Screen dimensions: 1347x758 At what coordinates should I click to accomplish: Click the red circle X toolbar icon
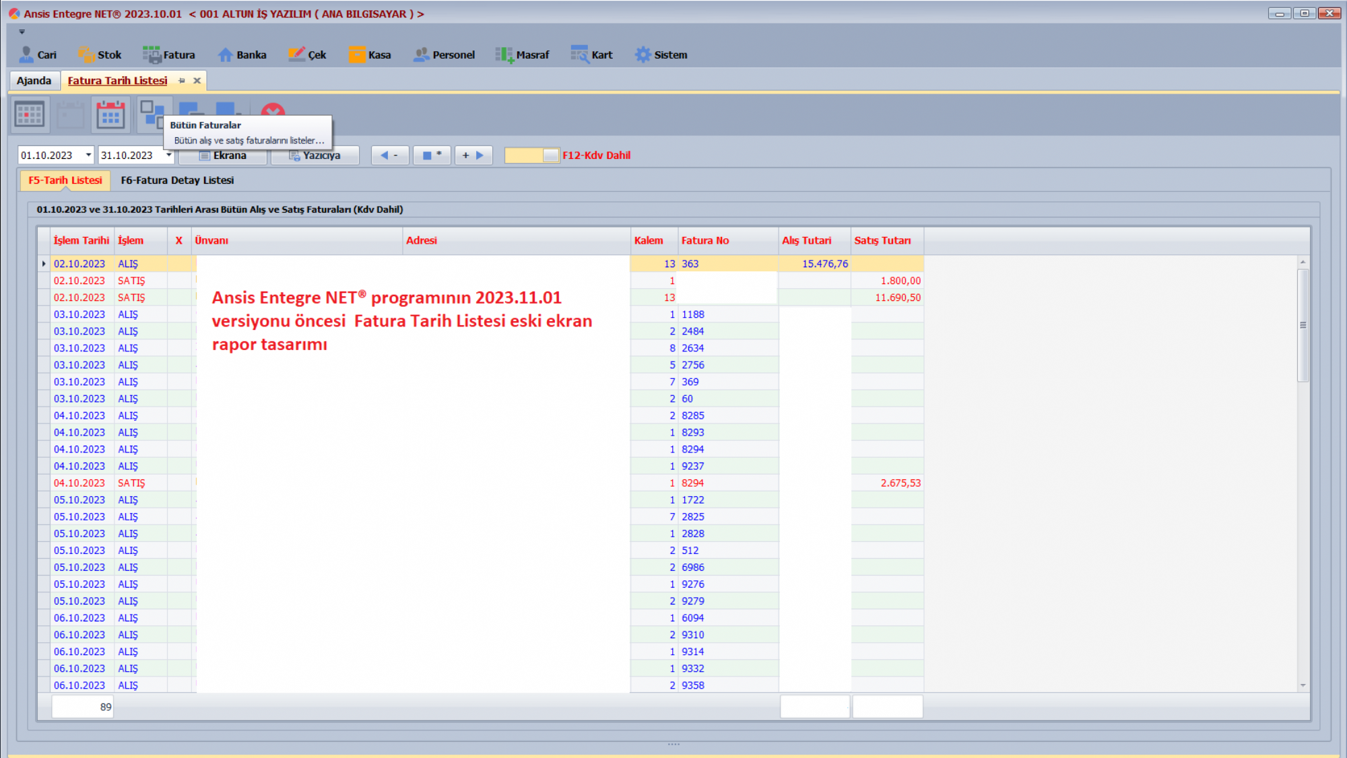point(273,110)
